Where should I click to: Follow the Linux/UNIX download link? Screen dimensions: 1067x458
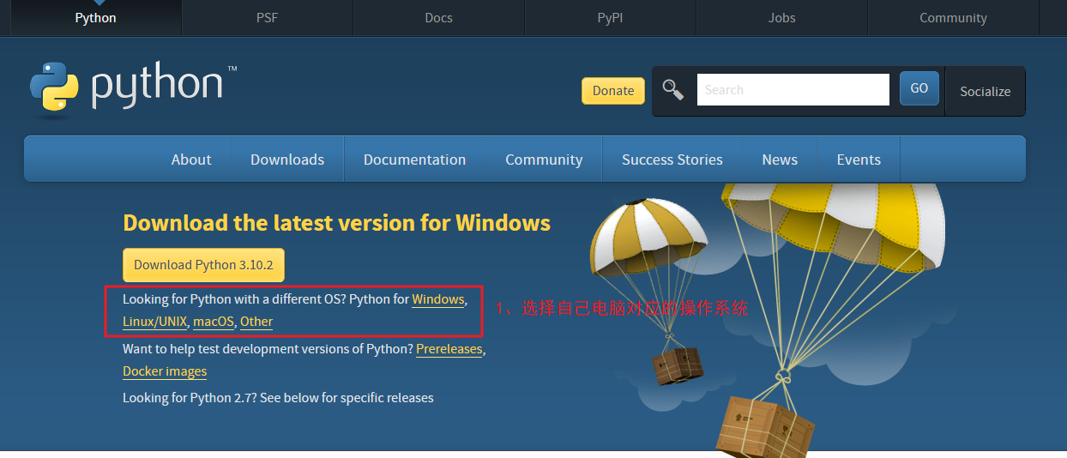(154, 322)
